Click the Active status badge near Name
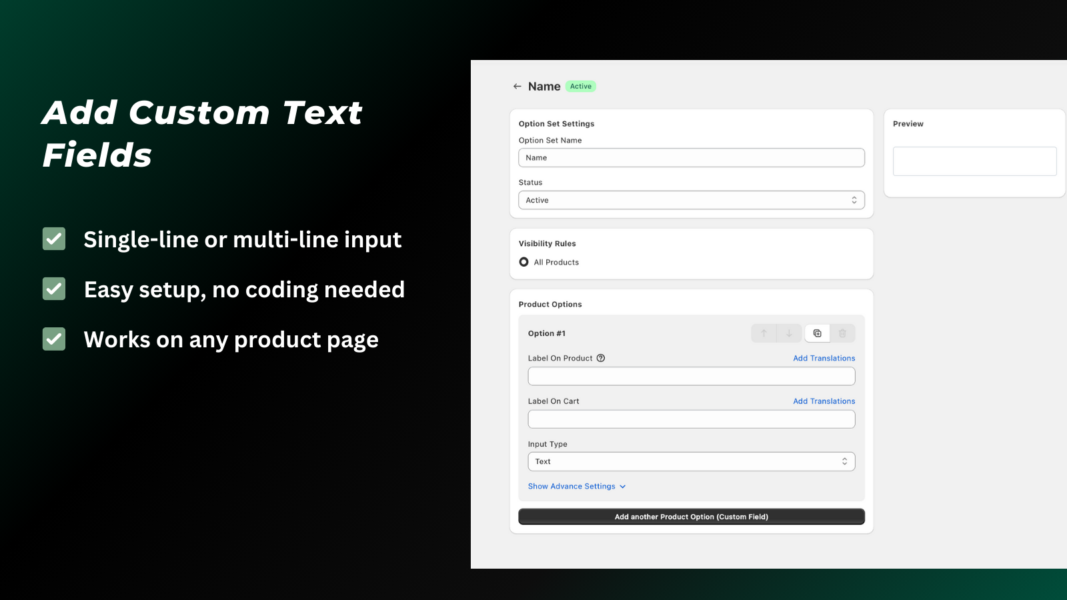Viewport: 1067px width, 600px height. [x=580, y=86]
